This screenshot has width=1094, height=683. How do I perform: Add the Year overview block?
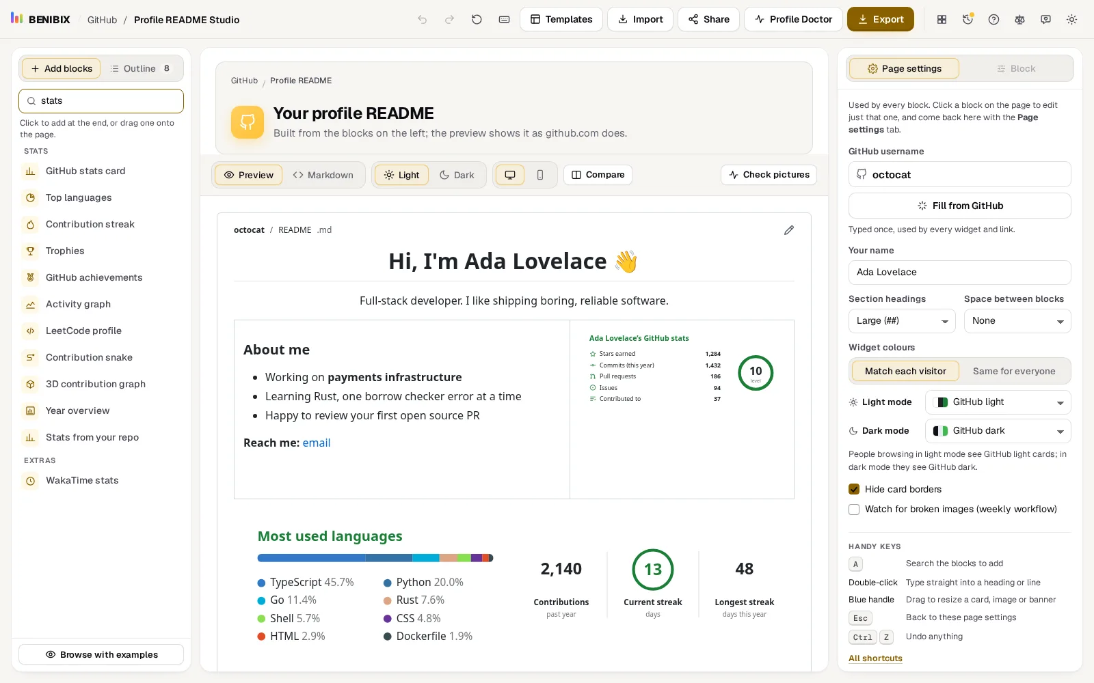pos(101,410)
